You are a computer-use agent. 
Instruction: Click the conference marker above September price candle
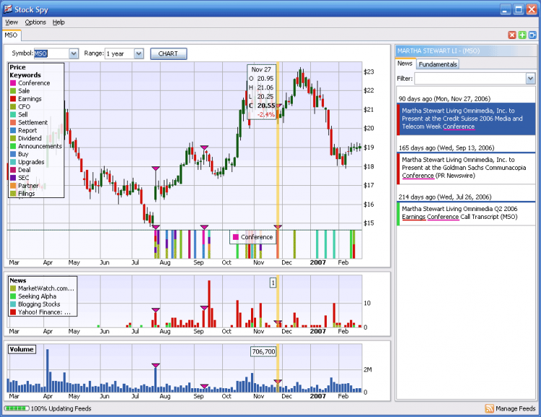tap(204, 148)
